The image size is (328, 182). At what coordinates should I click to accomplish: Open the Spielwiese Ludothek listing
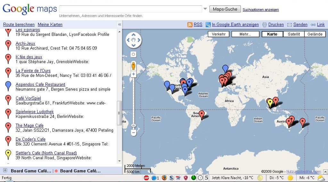pyautogui.click(x=35, y=112)
